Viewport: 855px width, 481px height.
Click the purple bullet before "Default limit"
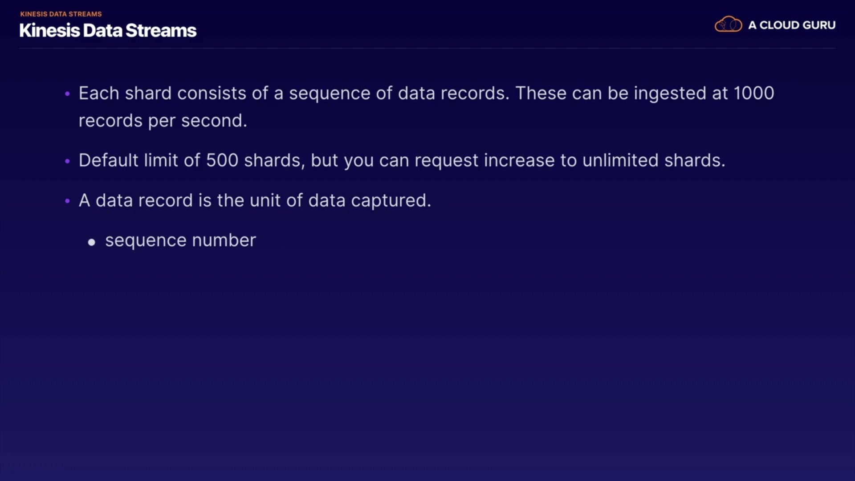tap(67, 161)
